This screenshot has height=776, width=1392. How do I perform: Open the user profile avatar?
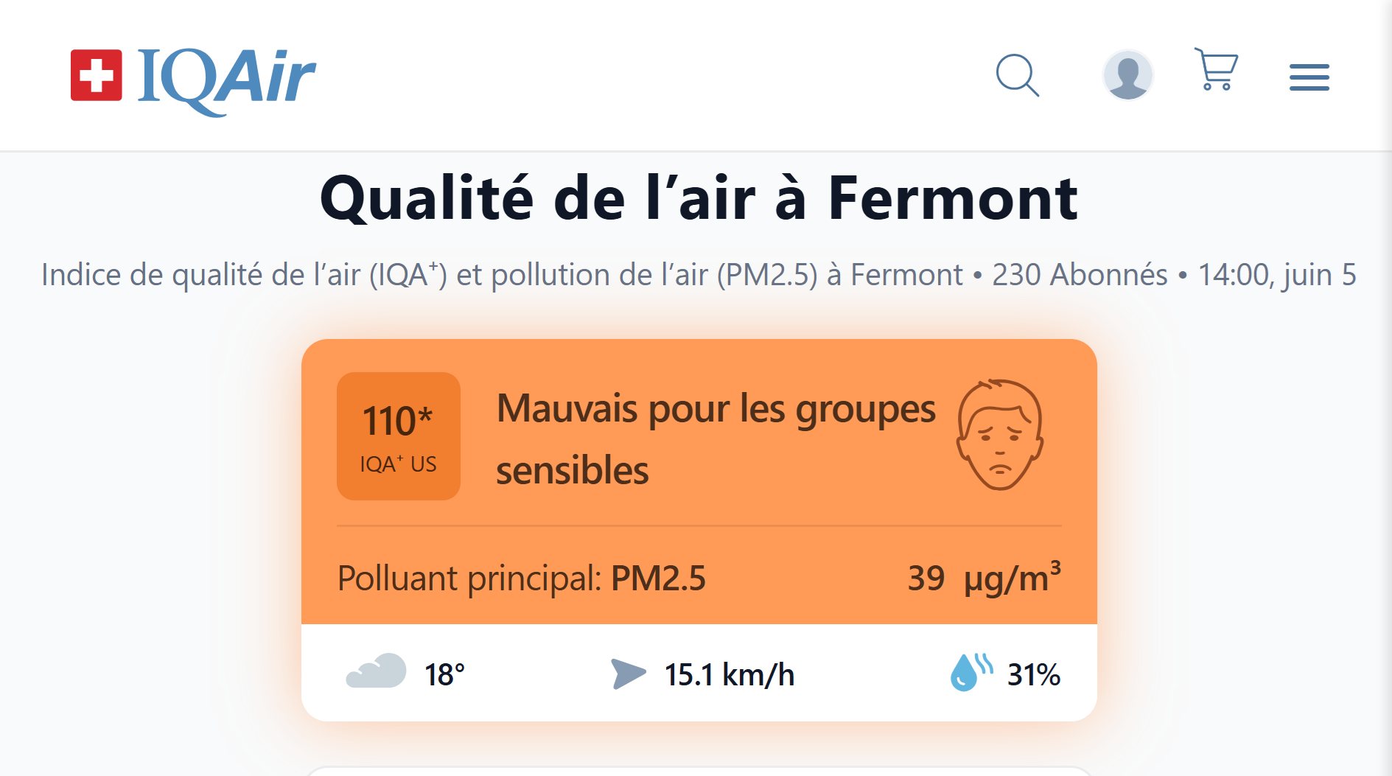point(1127,75)
